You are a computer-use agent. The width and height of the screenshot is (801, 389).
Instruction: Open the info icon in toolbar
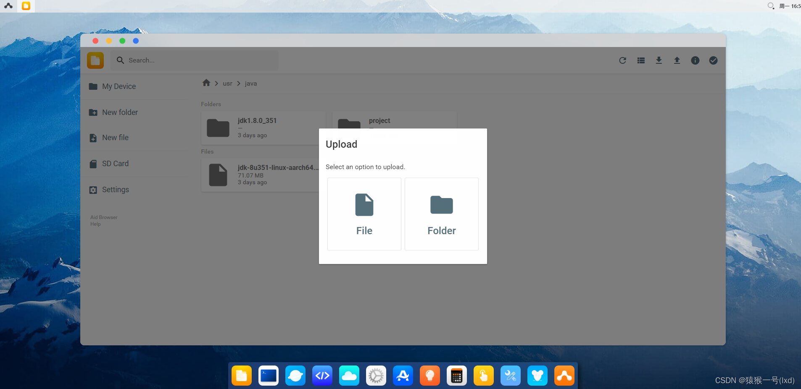[x=696, y=60]
